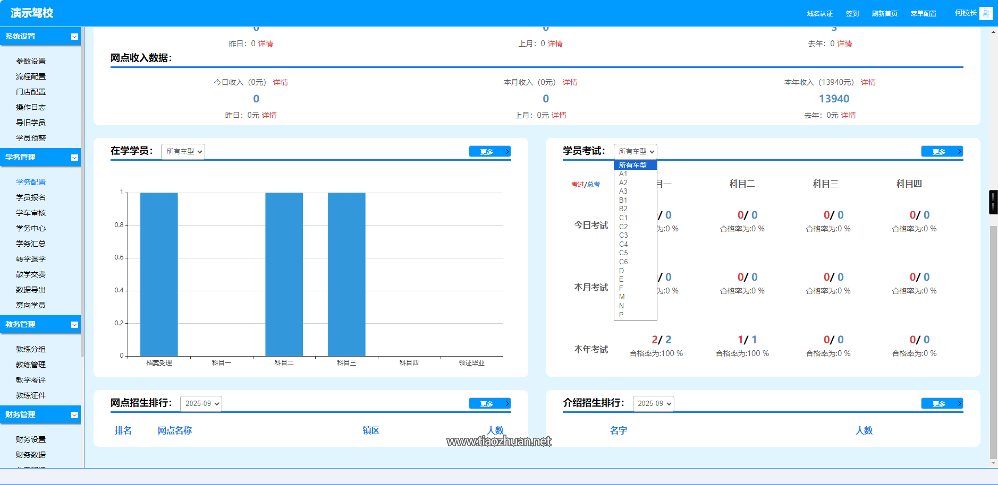Open 学员预警 in sidebar

click(x=31, y=138)
